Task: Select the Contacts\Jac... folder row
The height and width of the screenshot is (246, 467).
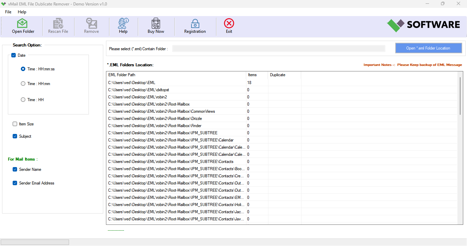Action: click(x=282, y=211)
